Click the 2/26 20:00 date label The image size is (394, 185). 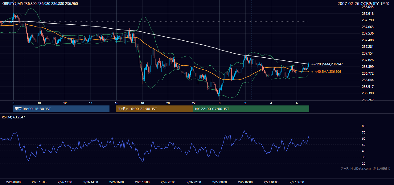[x=168, y=182]
